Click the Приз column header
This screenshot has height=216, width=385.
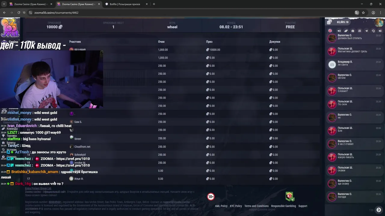click(209, 42)
